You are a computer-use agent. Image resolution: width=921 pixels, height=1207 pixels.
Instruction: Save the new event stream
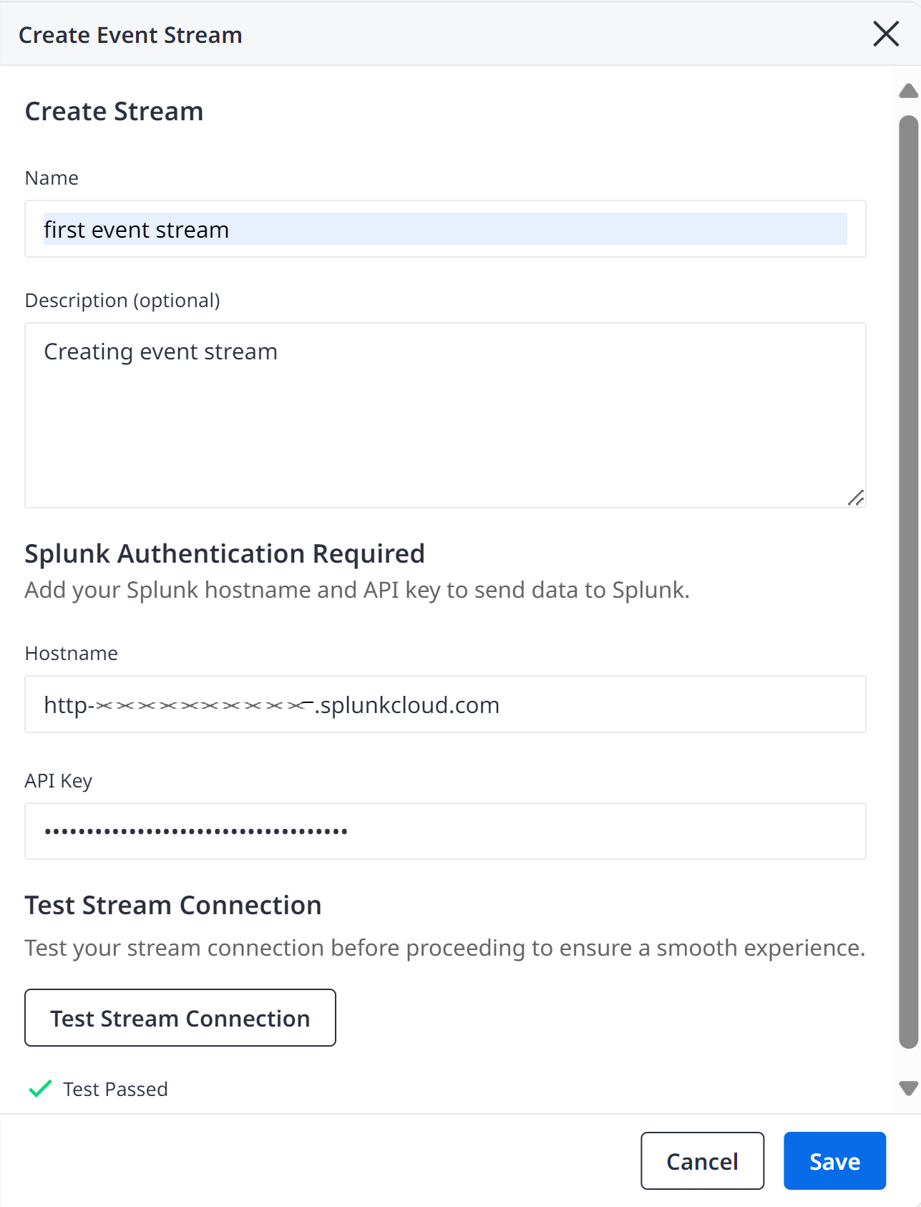click(834, 1161)
